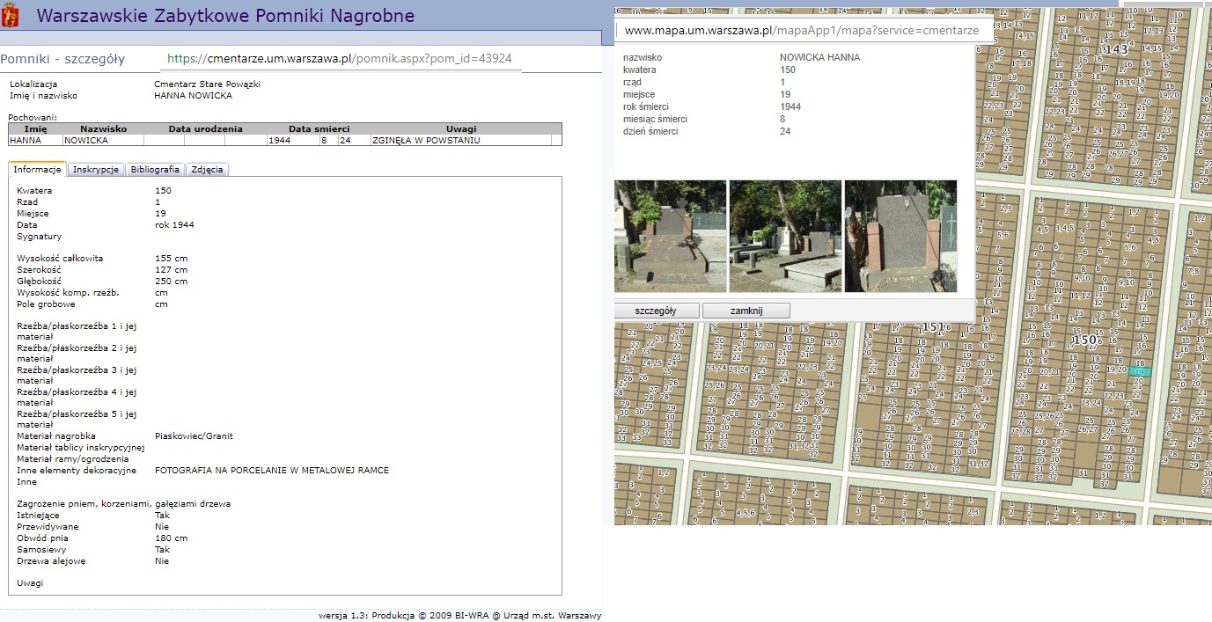This screenshot has width=1212, height=622.
Task: Open the first grave photo thumbnail
Action: click(671, 236)
